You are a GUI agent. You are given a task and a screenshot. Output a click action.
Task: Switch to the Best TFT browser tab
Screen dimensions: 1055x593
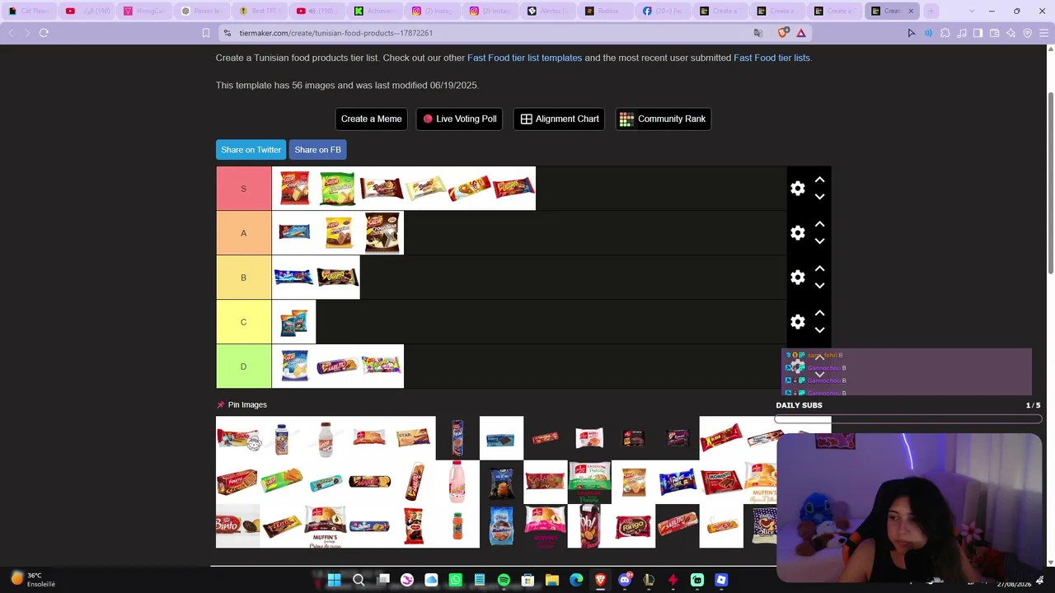[260, 11]
